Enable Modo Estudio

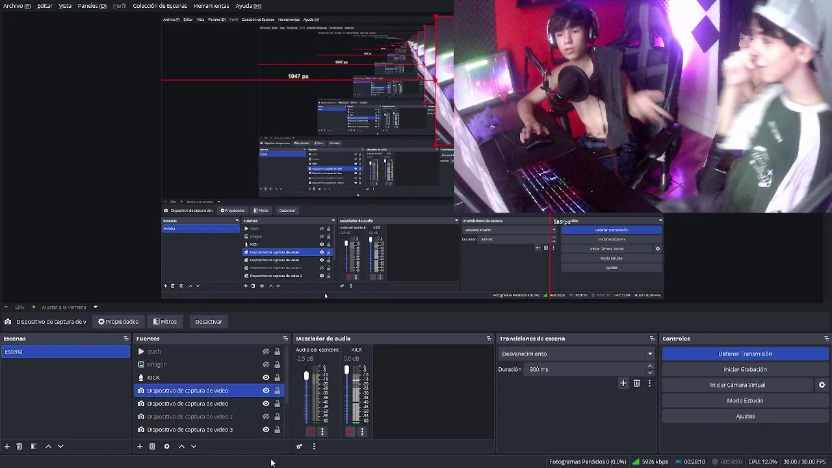[745, 400]
